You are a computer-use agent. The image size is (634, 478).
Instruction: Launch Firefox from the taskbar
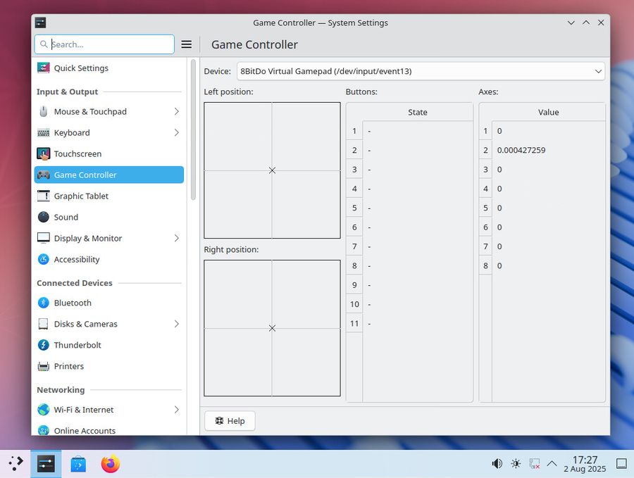(111, 464)
